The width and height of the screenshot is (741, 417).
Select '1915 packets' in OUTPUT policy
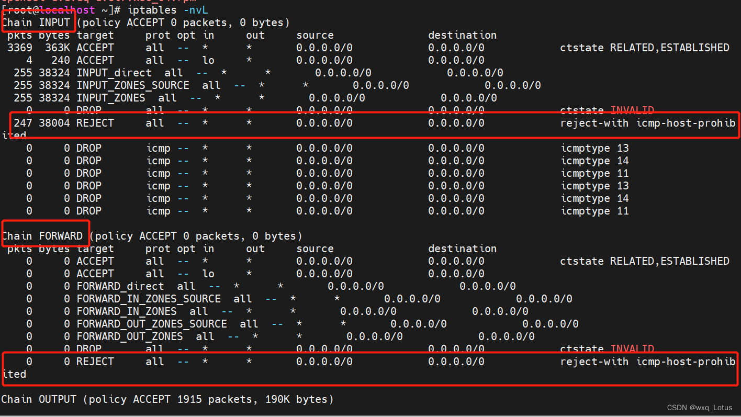215,399
